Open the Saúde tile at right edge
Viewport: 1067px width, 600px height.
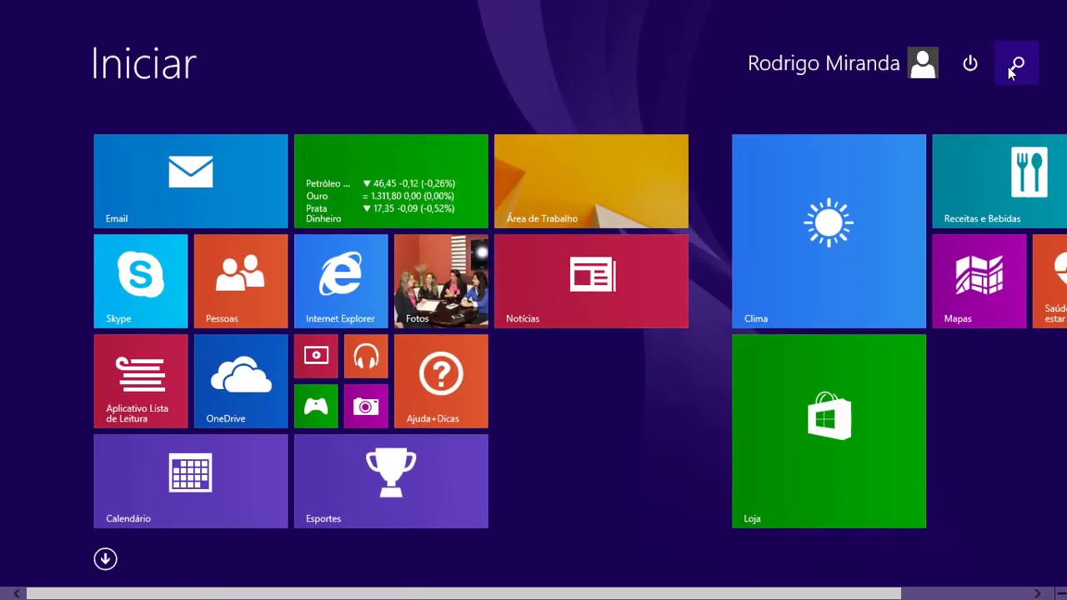(1050, 281)
